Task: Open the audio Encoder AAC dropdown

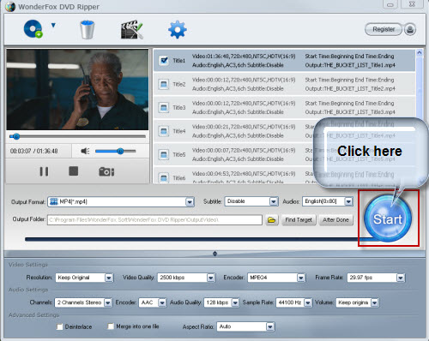Action: (162, 302)
